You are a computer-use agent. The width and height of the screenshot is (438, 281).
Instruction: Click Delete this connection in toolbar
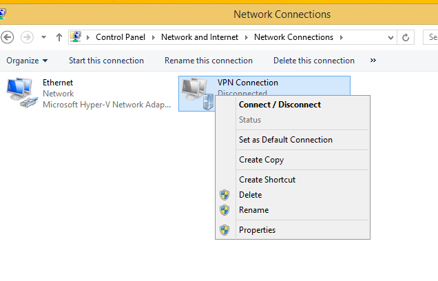click(x=314, y=61)
